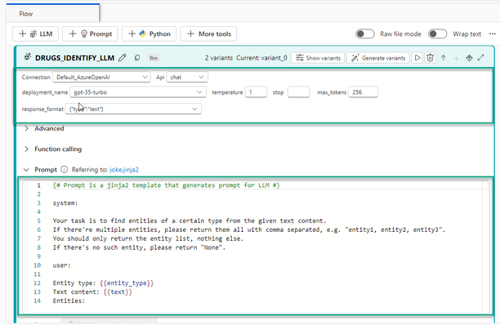Viewport: 500px width, 325px height.
Task: Edit node name with pencil icon
Action: (122, 58)
